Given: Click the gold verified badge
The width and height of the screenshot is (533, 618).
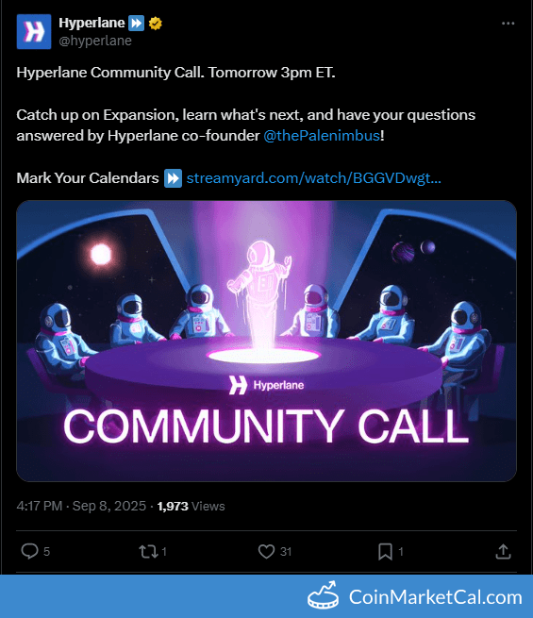Looking at the screenshot, I should coord(156,24).
